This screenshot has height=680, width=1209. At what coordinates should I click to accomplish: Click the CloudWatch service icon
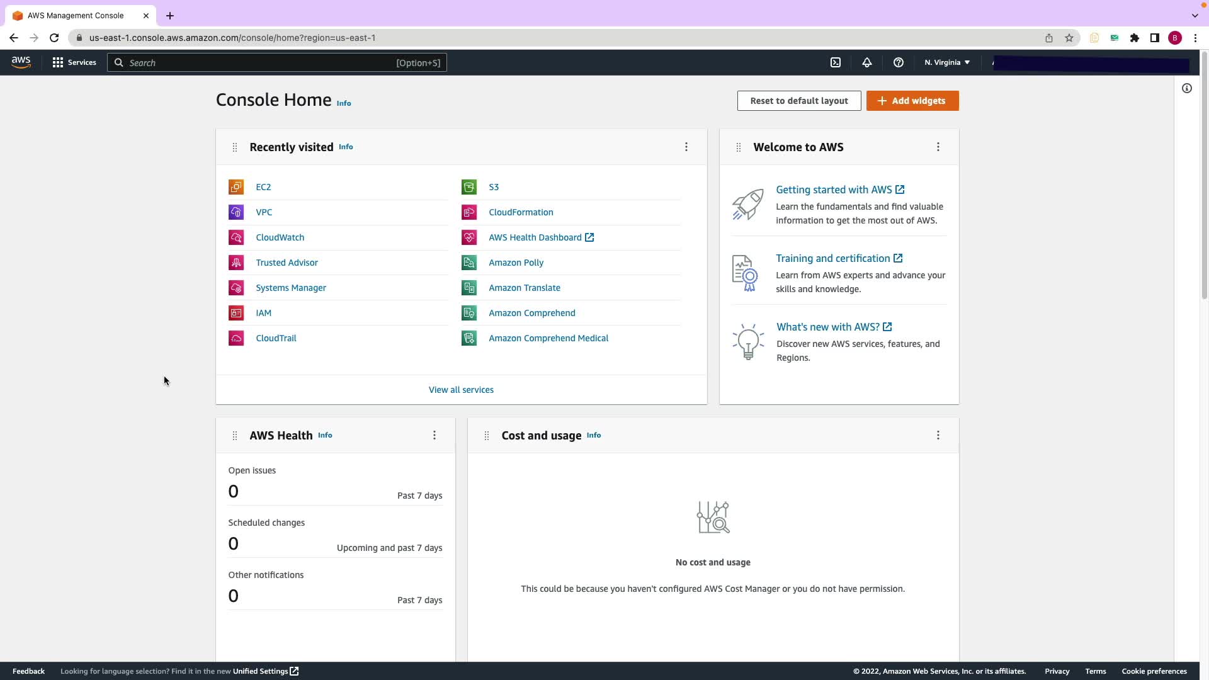click(236, 237)
